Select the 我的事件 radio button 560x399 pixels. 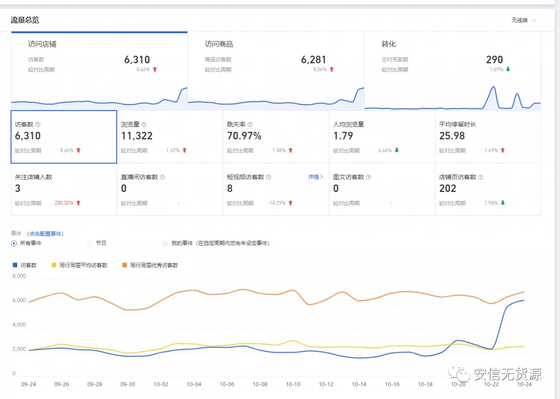point(165,243)
